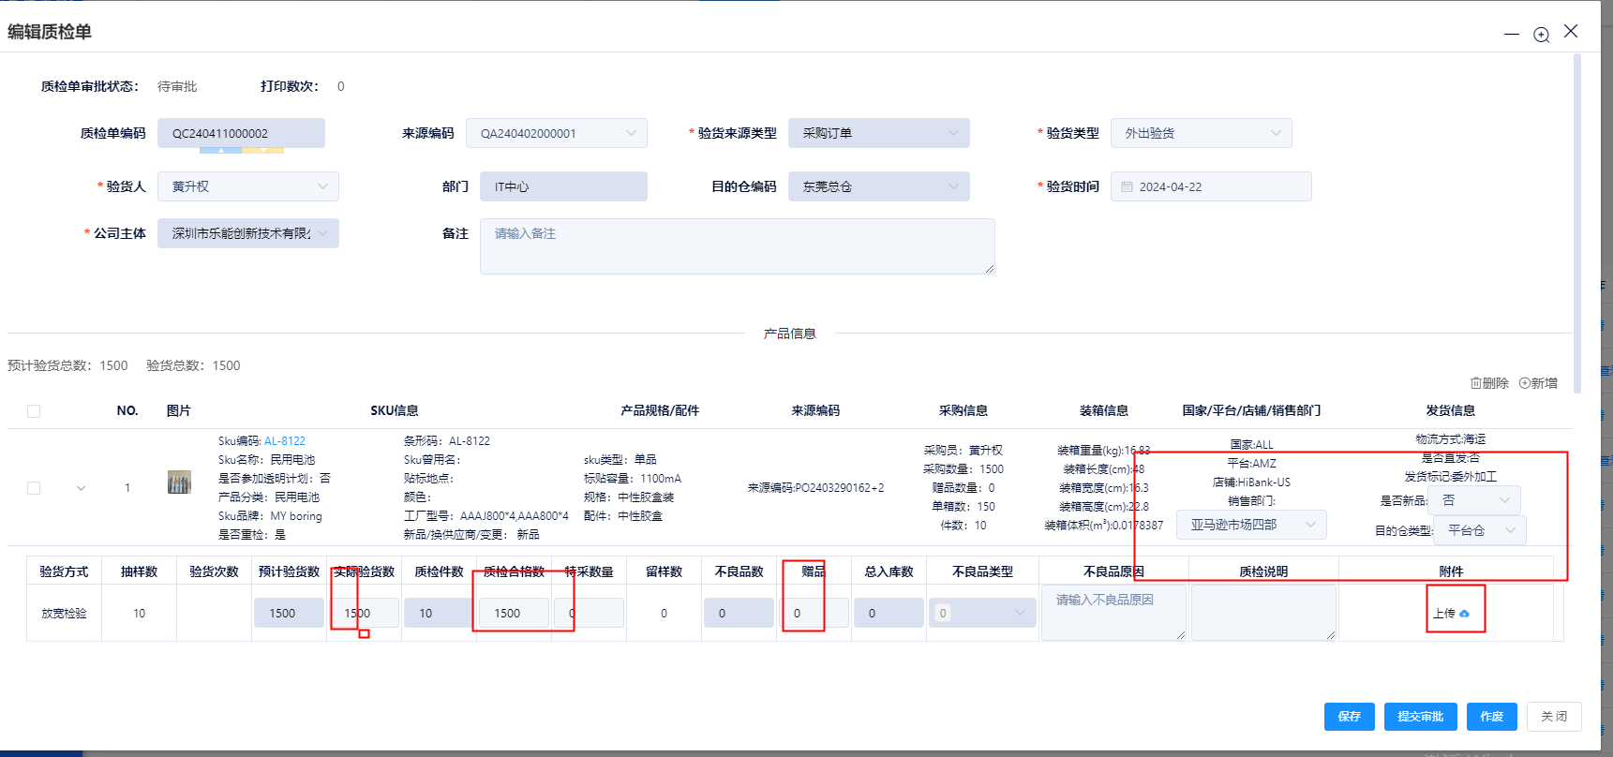Click the calendar icon in 验货时间 field
This screenshot has height=757, width=1613.
(1127, 187)
